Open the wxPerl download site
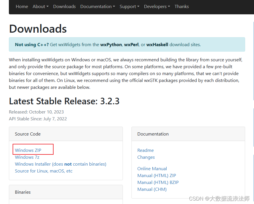The height and width of the screenshot is (204, 254). click(130, 44)
